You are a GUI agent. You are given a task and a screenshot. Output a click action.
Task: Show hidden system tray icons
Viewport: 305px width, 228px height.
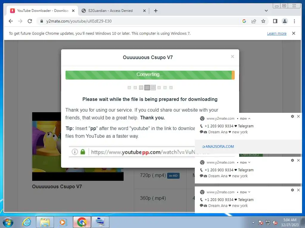[x=253, y=222]
